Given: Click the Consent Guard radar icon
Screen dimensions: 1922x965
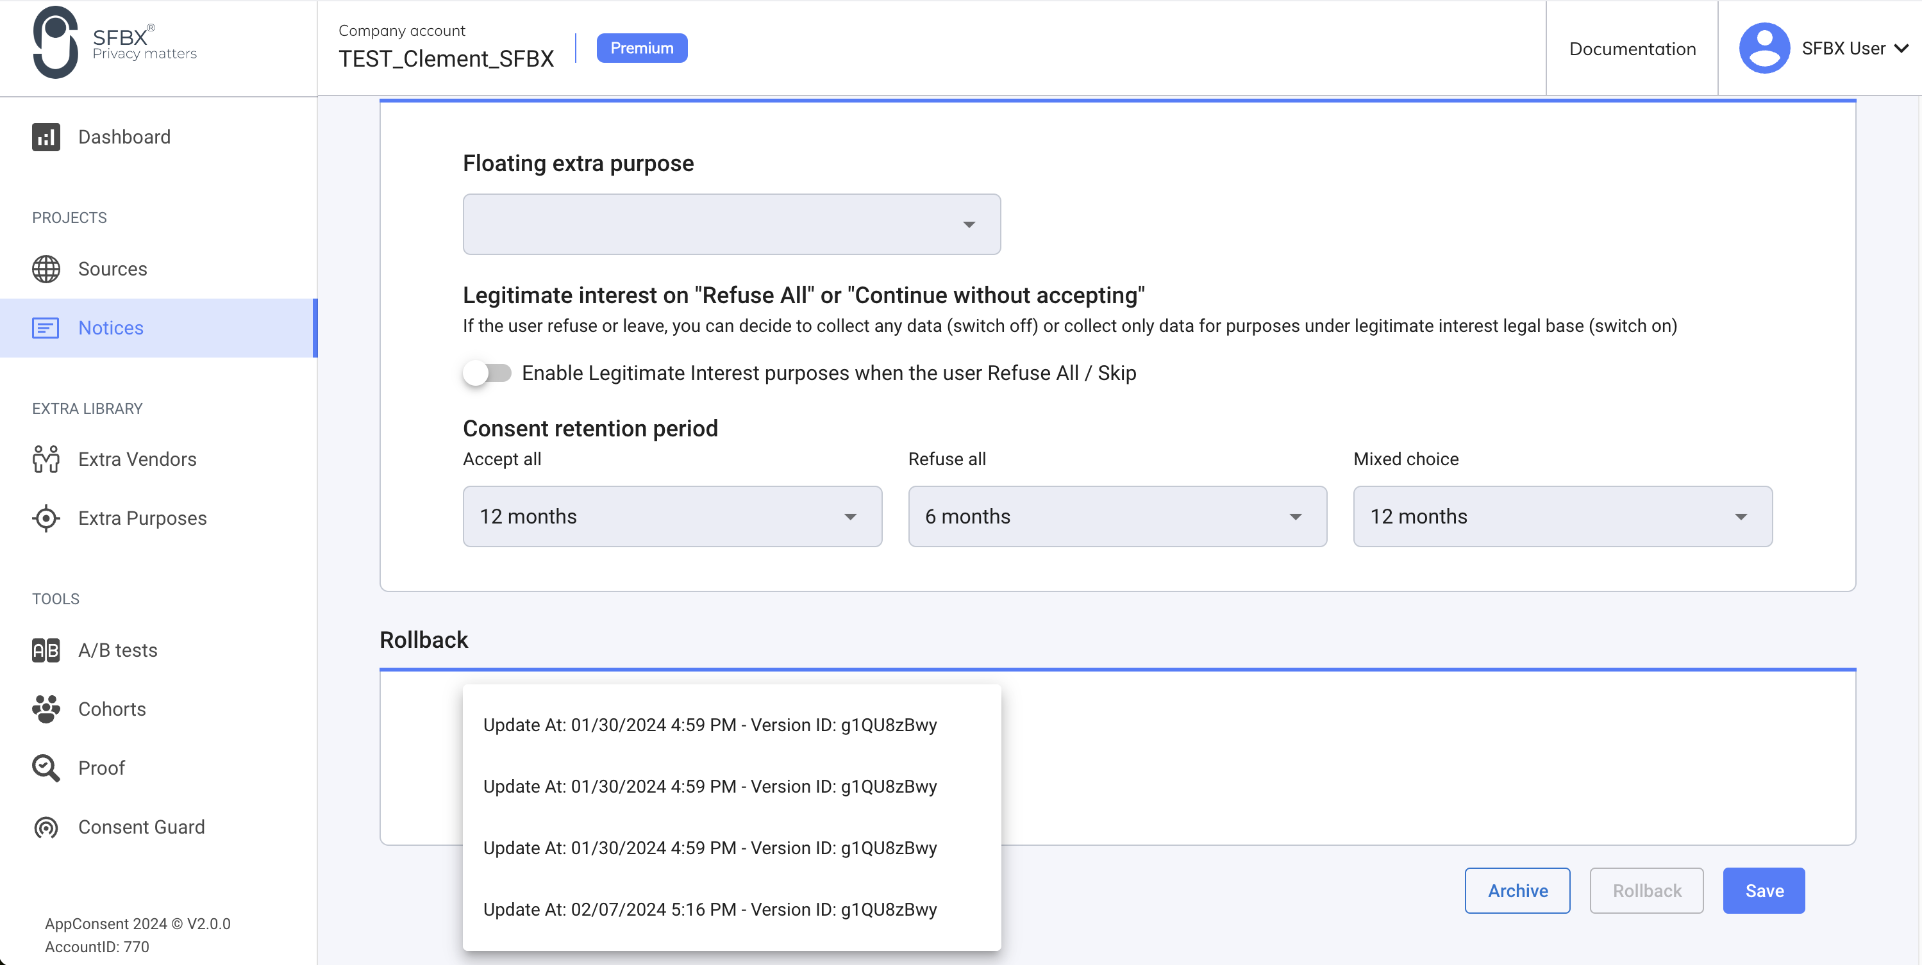Looking at the screenshot, I should pyautogui.click(x=46, y=827).
